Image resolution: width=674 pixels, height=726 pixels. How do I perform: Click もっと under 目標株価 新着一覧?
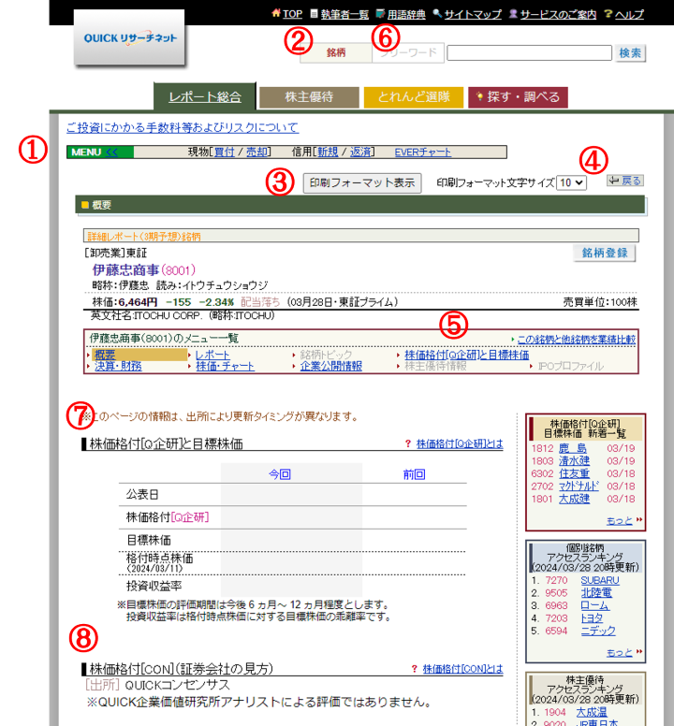tap(620, 520)
